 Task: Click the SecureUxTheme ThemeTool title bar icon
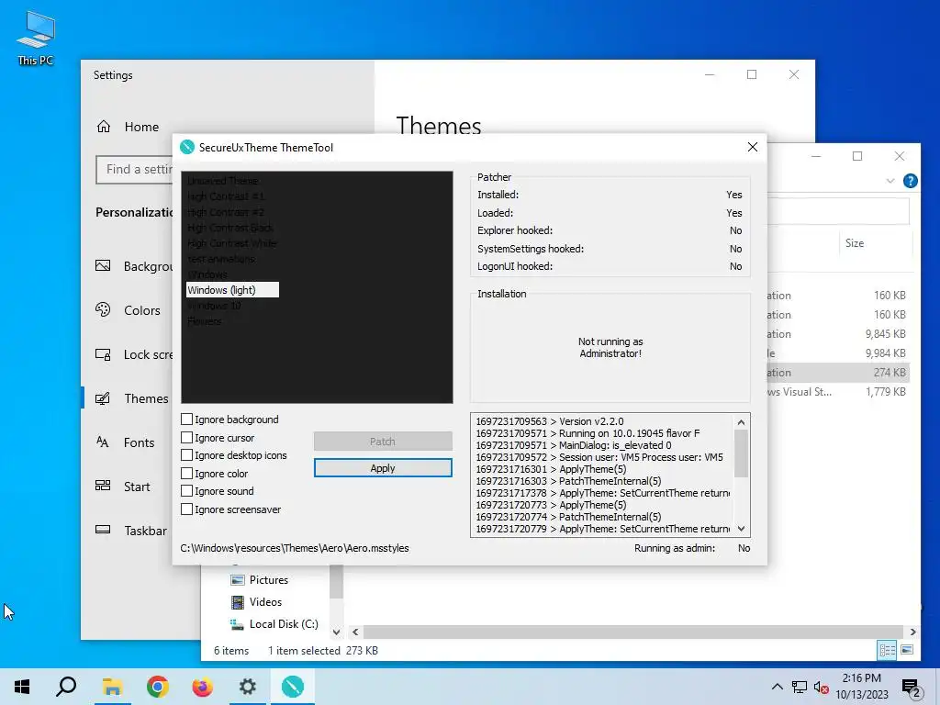(x=187, y=147)
